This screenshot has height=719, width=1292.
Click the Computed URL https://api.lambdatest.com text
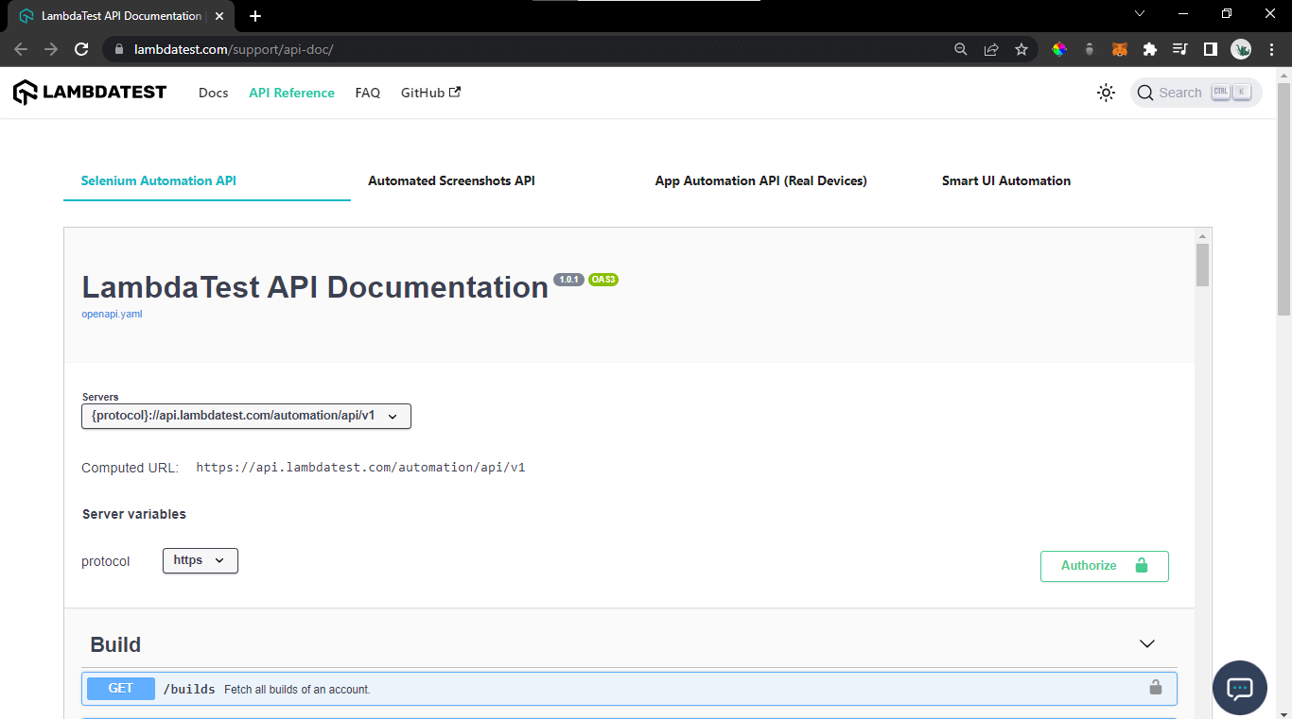pos(360,467)
